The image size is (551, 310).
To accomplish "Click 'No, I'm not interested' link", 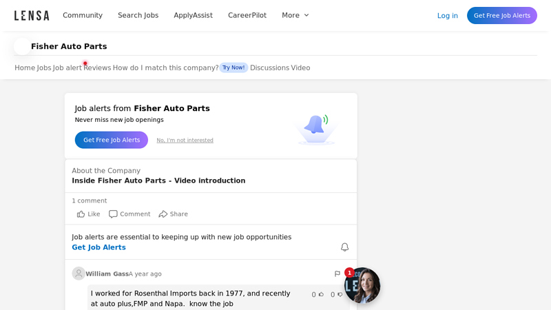I will pyautogui.click(x=185, y=141).
